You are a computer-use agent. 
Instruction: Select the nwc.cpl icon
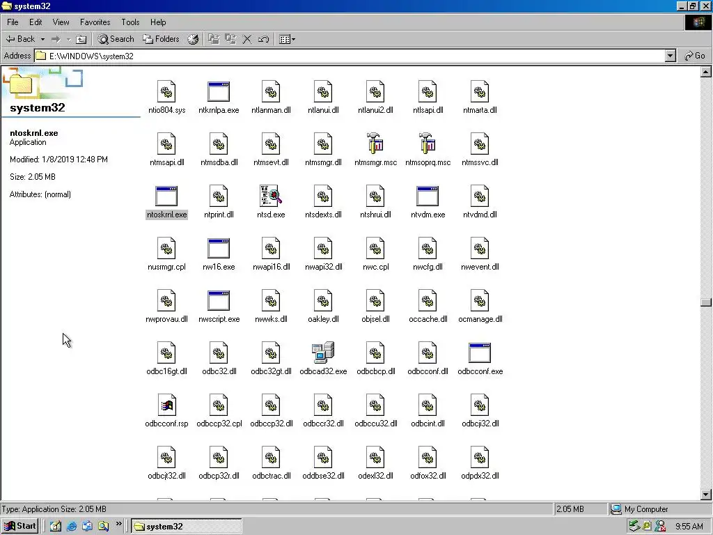point(375,249)
